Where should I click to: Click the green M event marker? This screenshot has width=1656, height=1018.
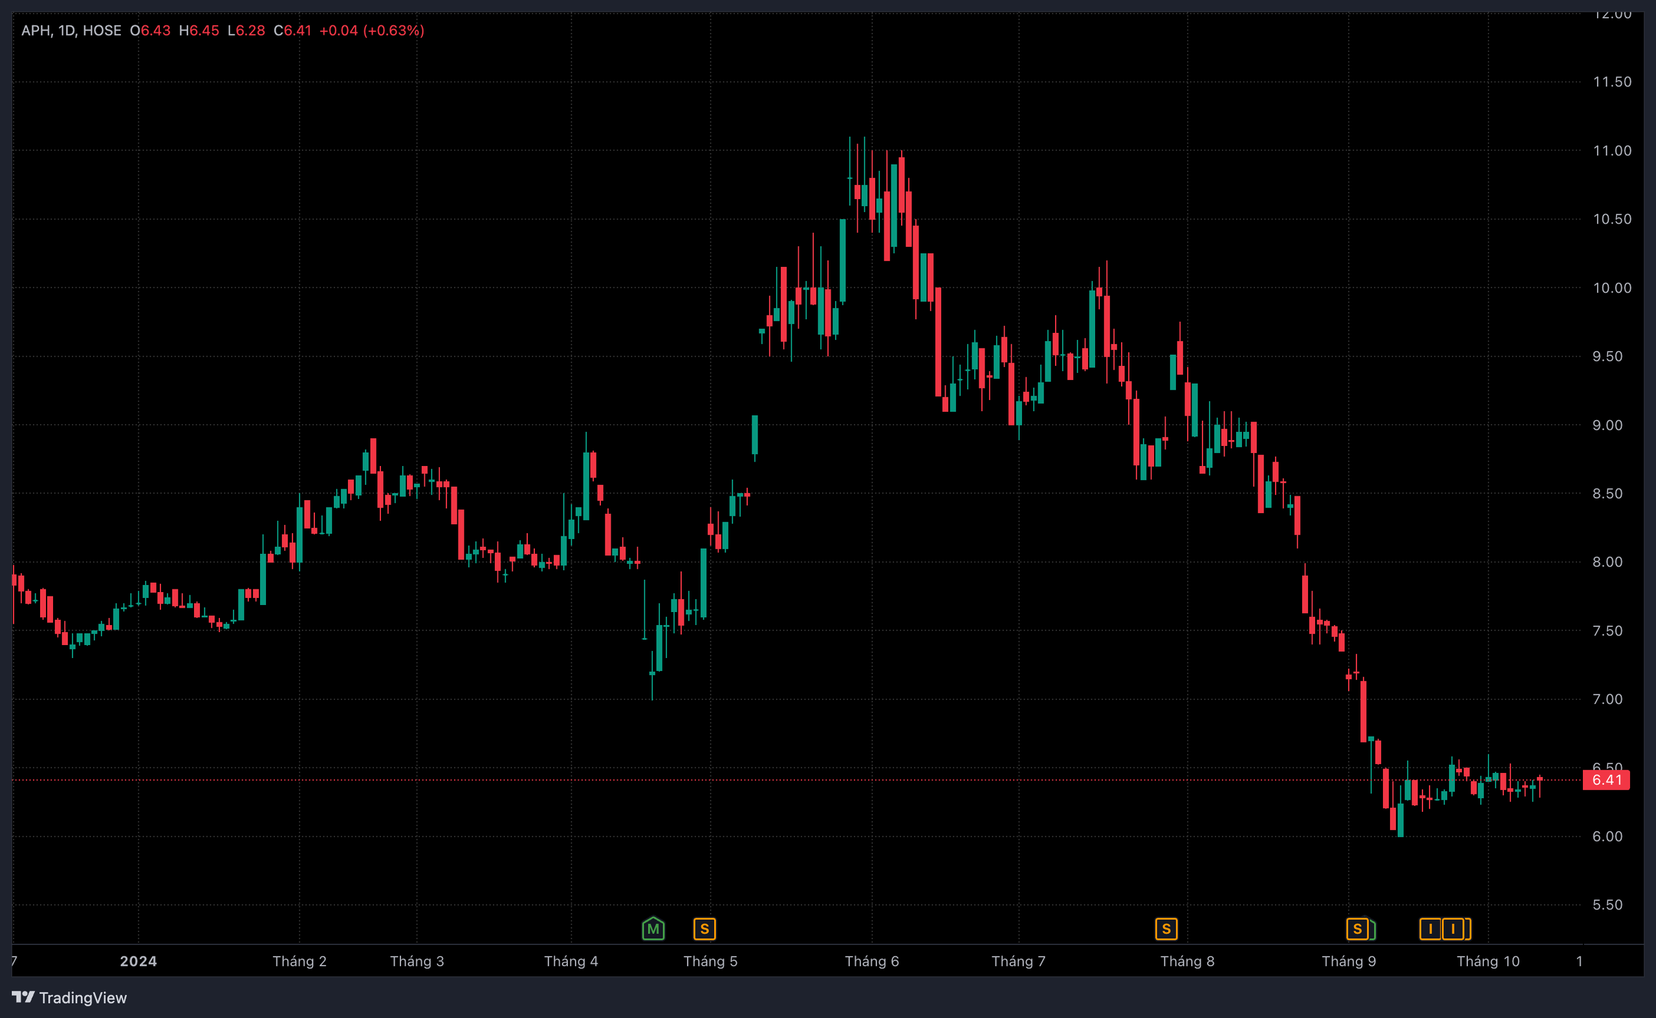[x=653, y=929]
